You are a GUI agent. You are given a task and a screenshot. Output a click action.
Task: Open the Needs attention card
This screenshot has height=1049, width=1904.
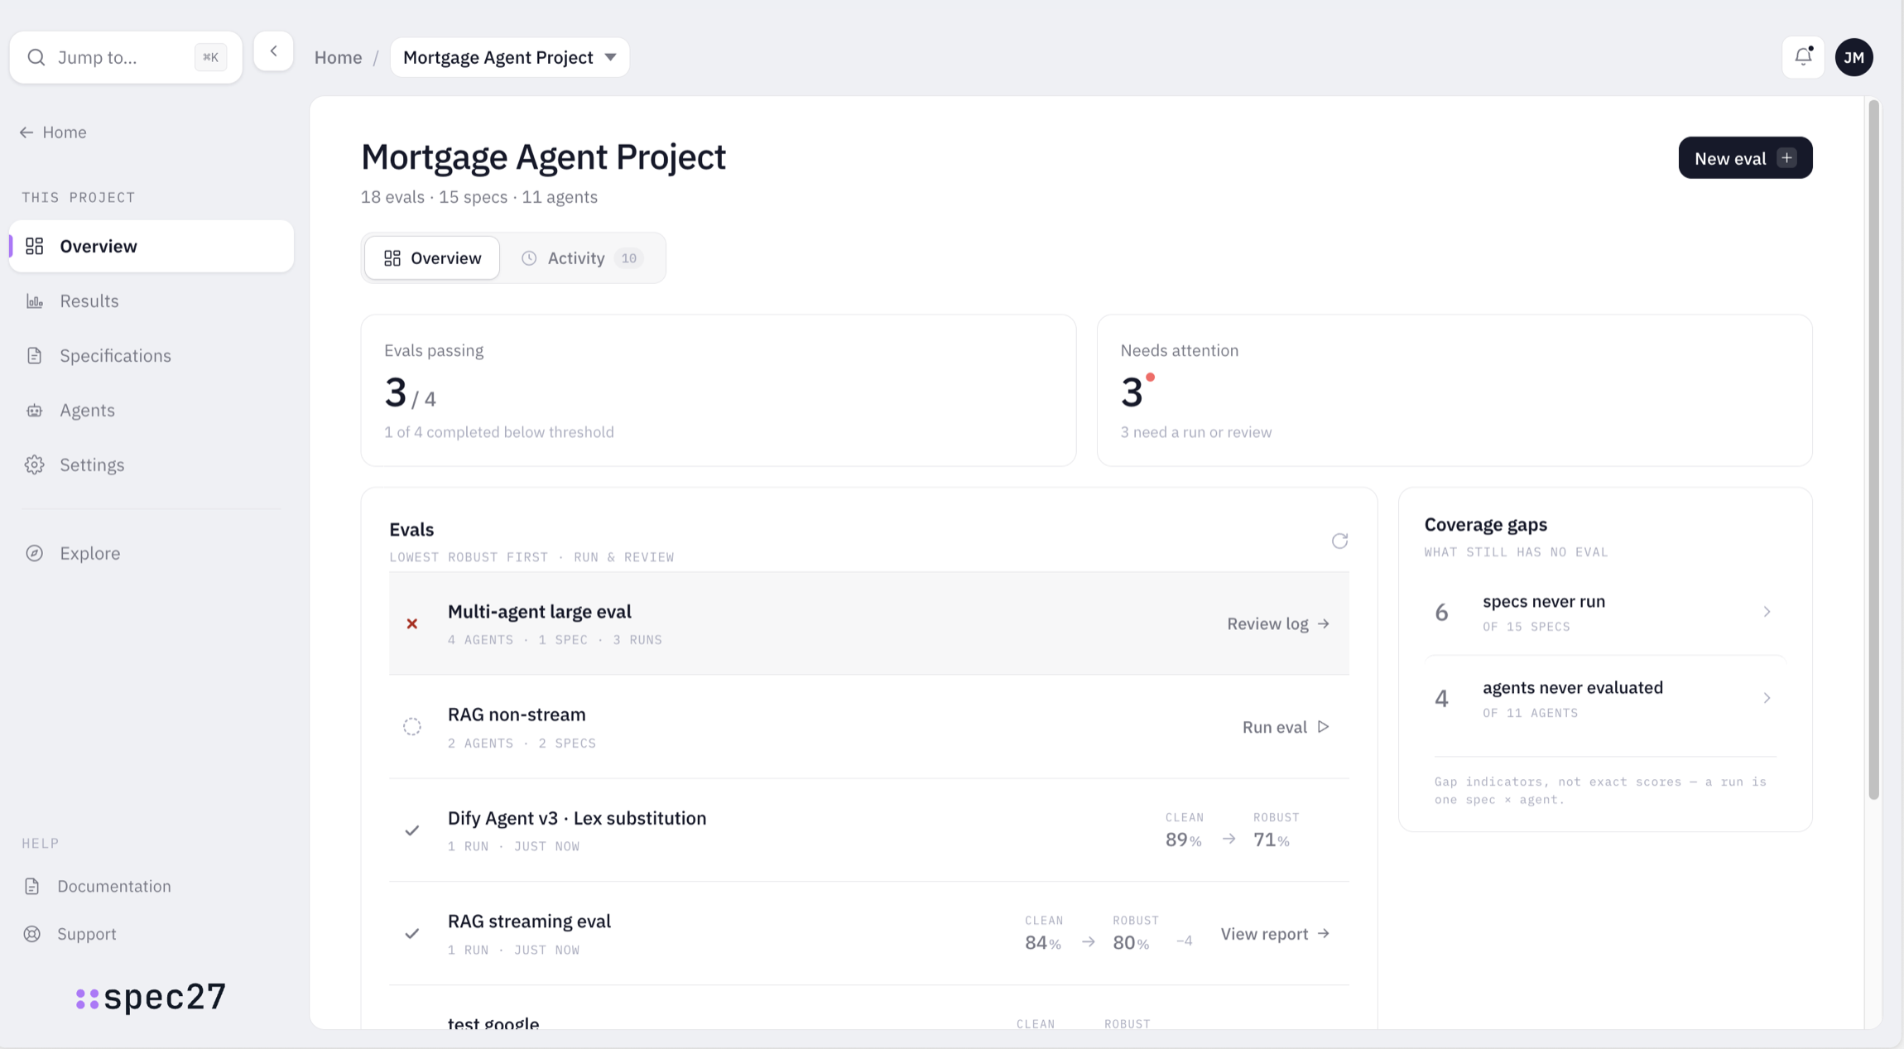tap(1454, 390)
